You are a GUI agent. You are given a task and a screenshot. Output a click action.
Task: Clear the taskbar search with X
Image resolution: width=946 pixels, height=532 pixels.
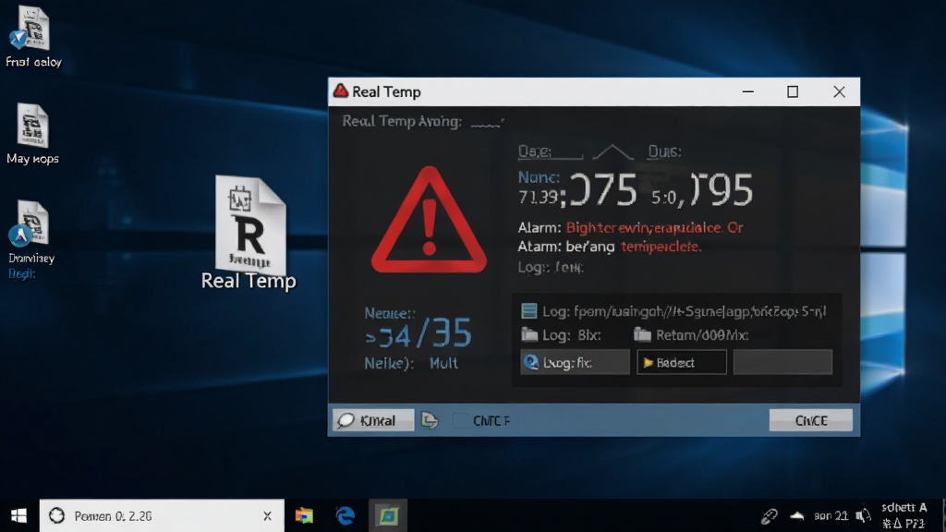(x=267, y=515)
